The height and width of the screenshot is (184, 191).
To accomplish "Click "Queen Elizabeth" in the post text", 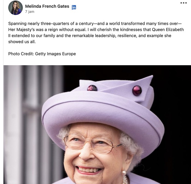I will pos(168,30).
